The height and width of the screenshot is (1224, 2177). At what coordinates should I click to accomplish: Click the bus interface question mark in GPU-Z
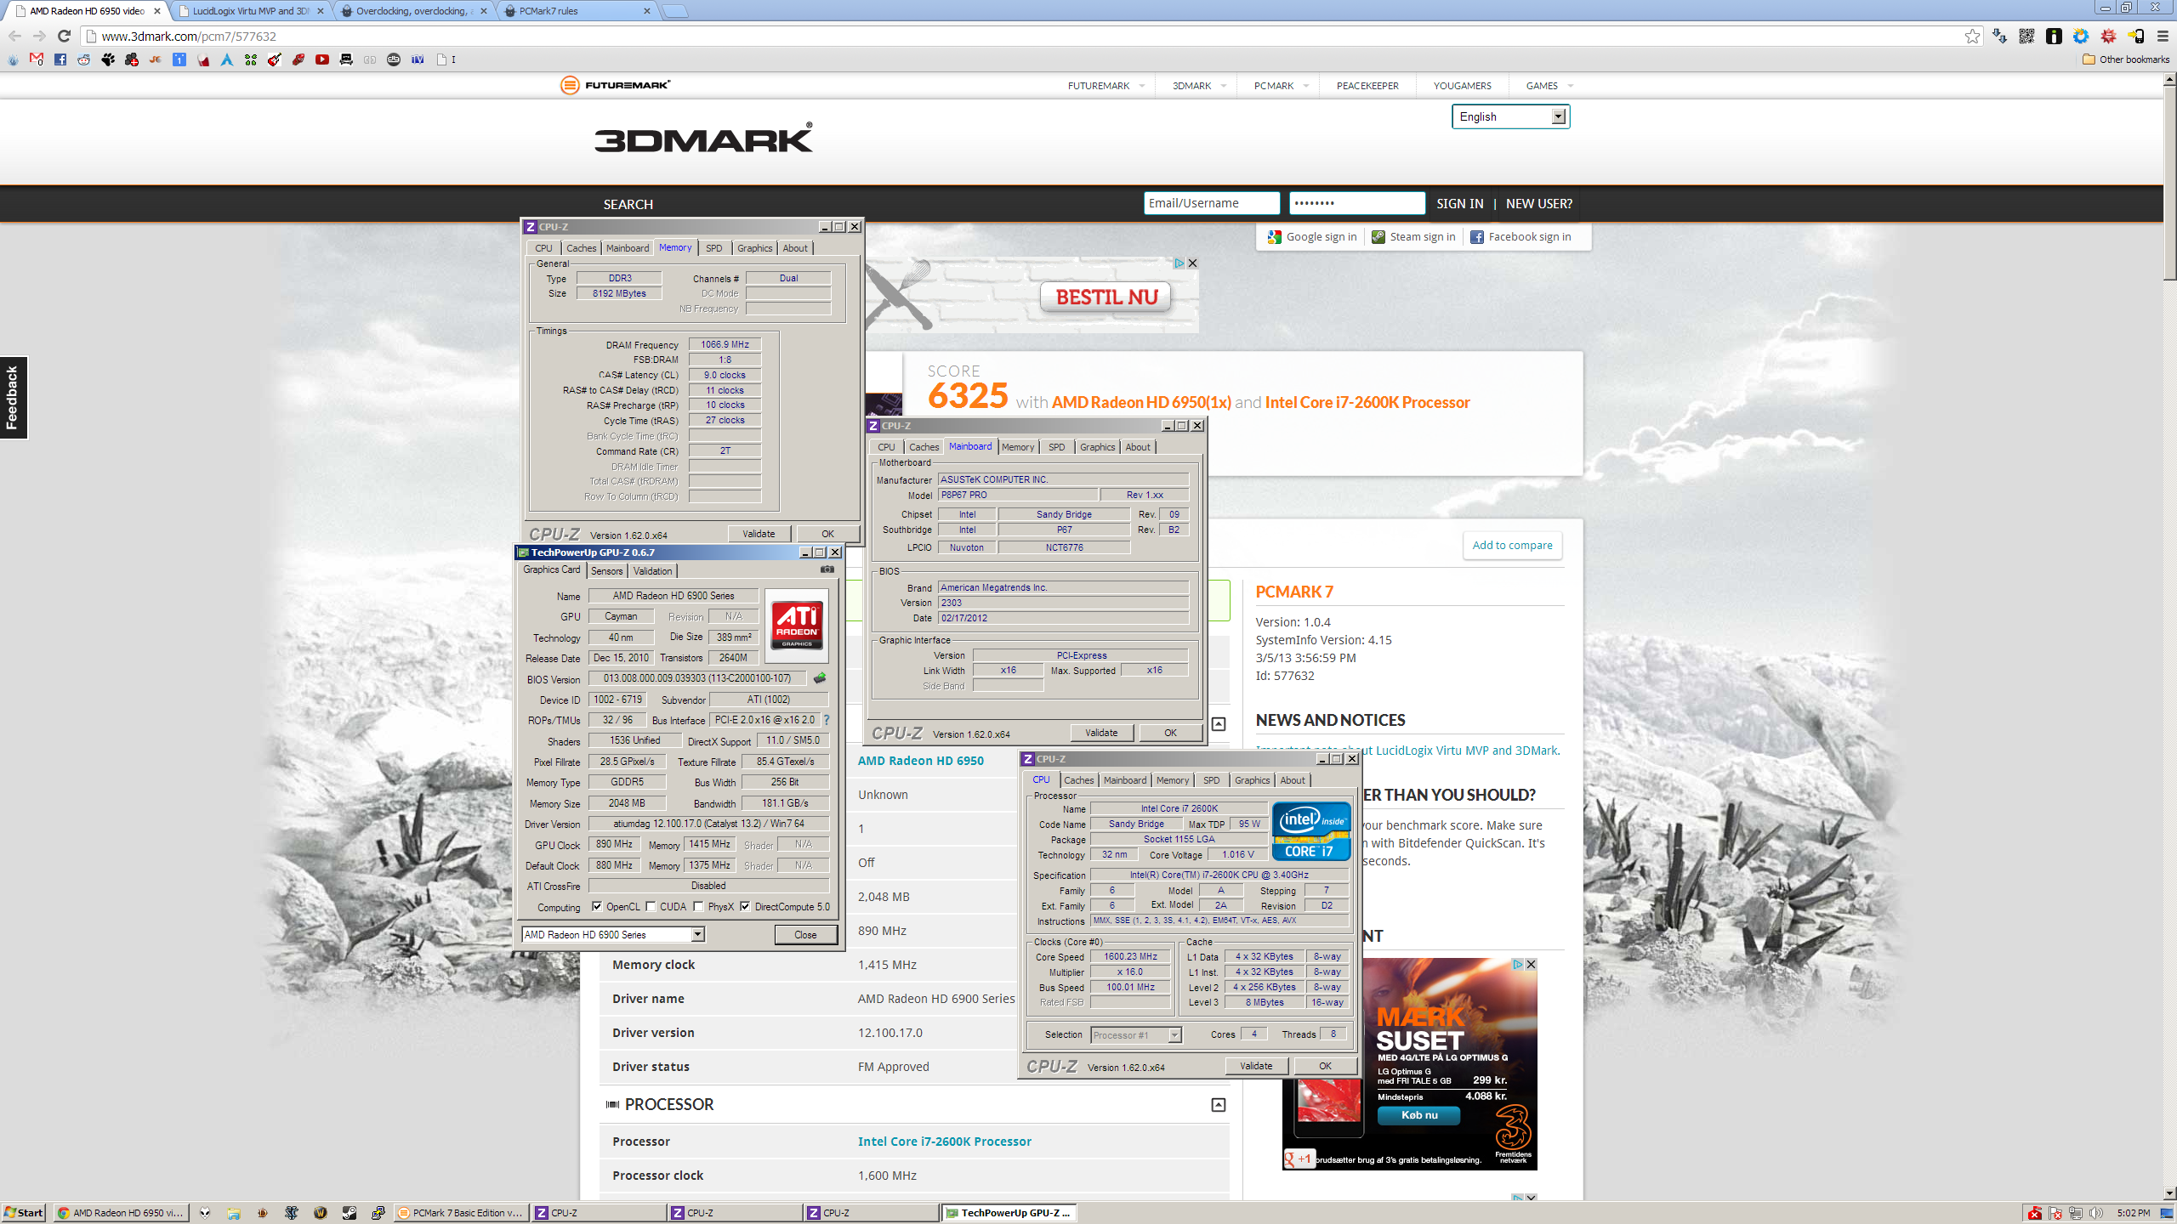826,720
